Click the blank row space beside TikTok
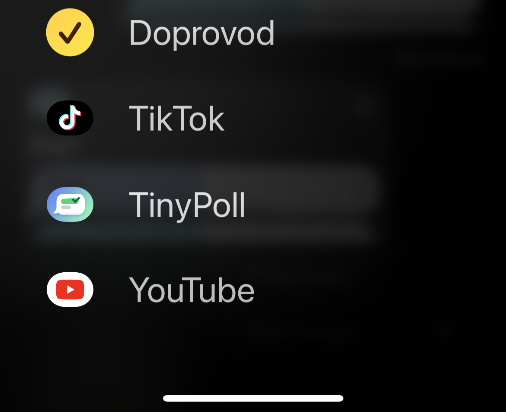Screen dimensions: 506x412 pyautogui.click(x=355, y=118)
